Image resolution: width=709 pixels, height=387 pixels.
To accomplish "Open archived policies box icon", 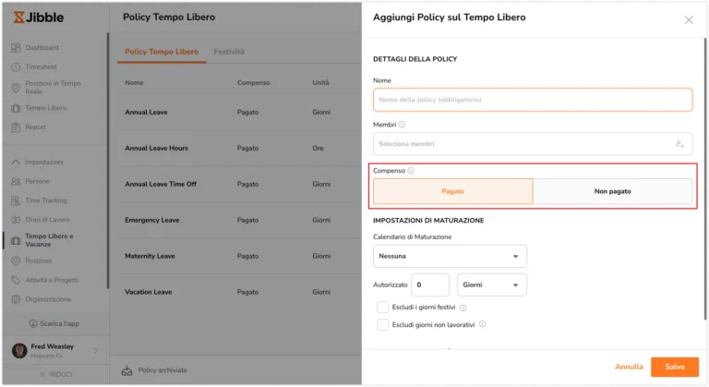I will click(x=127, y=370).
